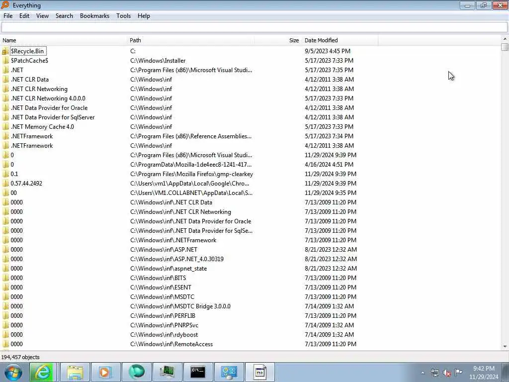509x382 pixels.
Task: Open the script document taskbar icon
Action: click(x=259, y=372)
